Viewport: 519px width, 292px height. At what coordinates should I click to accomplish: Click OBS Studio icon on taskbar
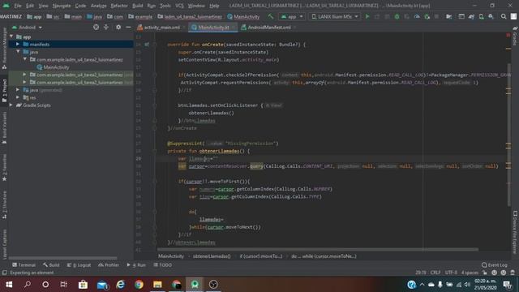[213, 285]
